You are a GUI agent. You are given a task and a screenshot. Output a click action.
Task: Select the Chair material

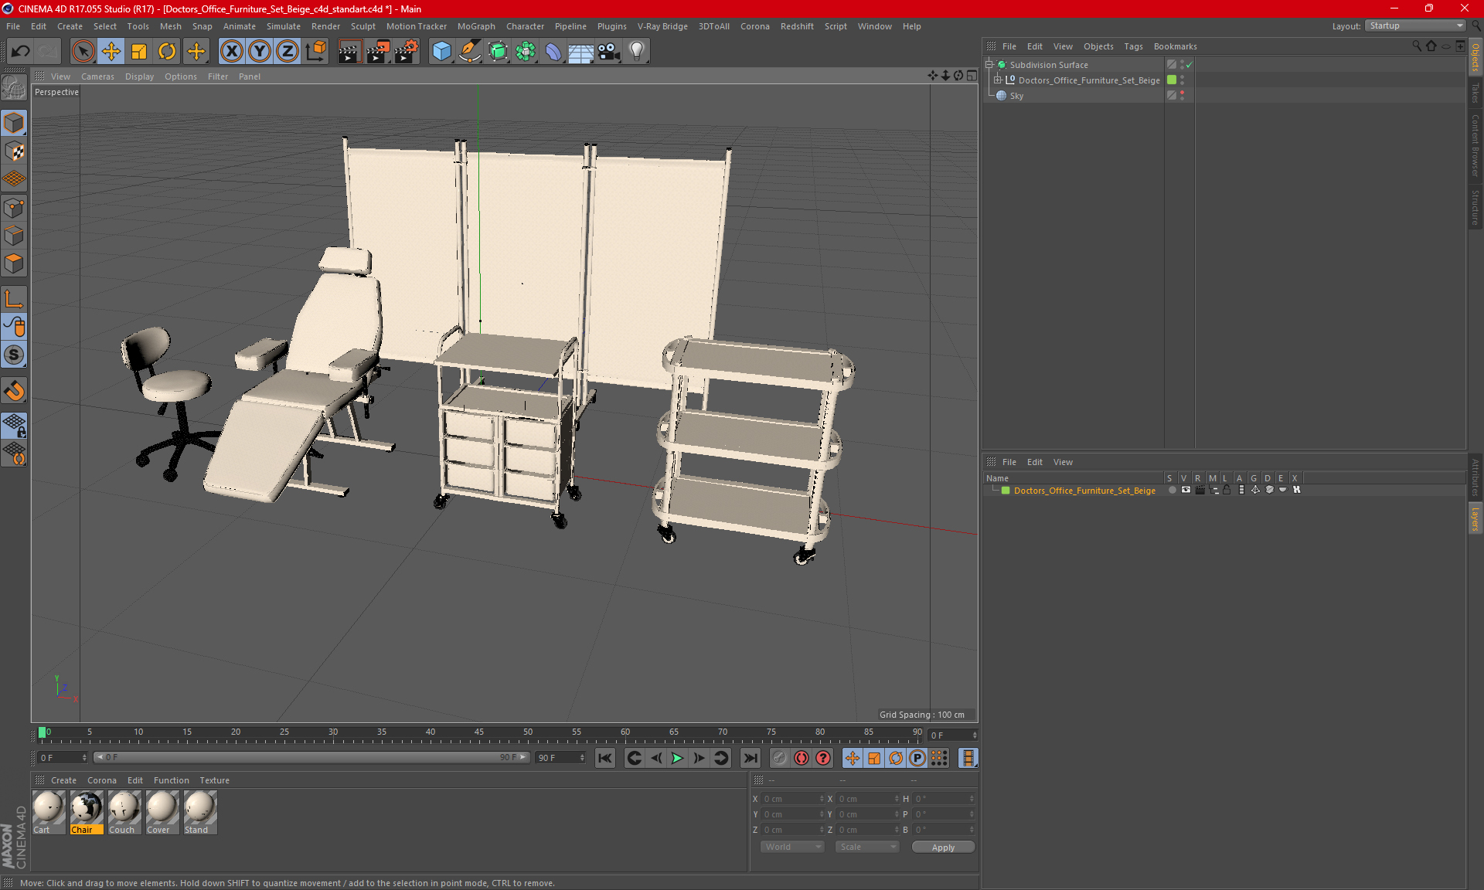(x=86, y=812)
